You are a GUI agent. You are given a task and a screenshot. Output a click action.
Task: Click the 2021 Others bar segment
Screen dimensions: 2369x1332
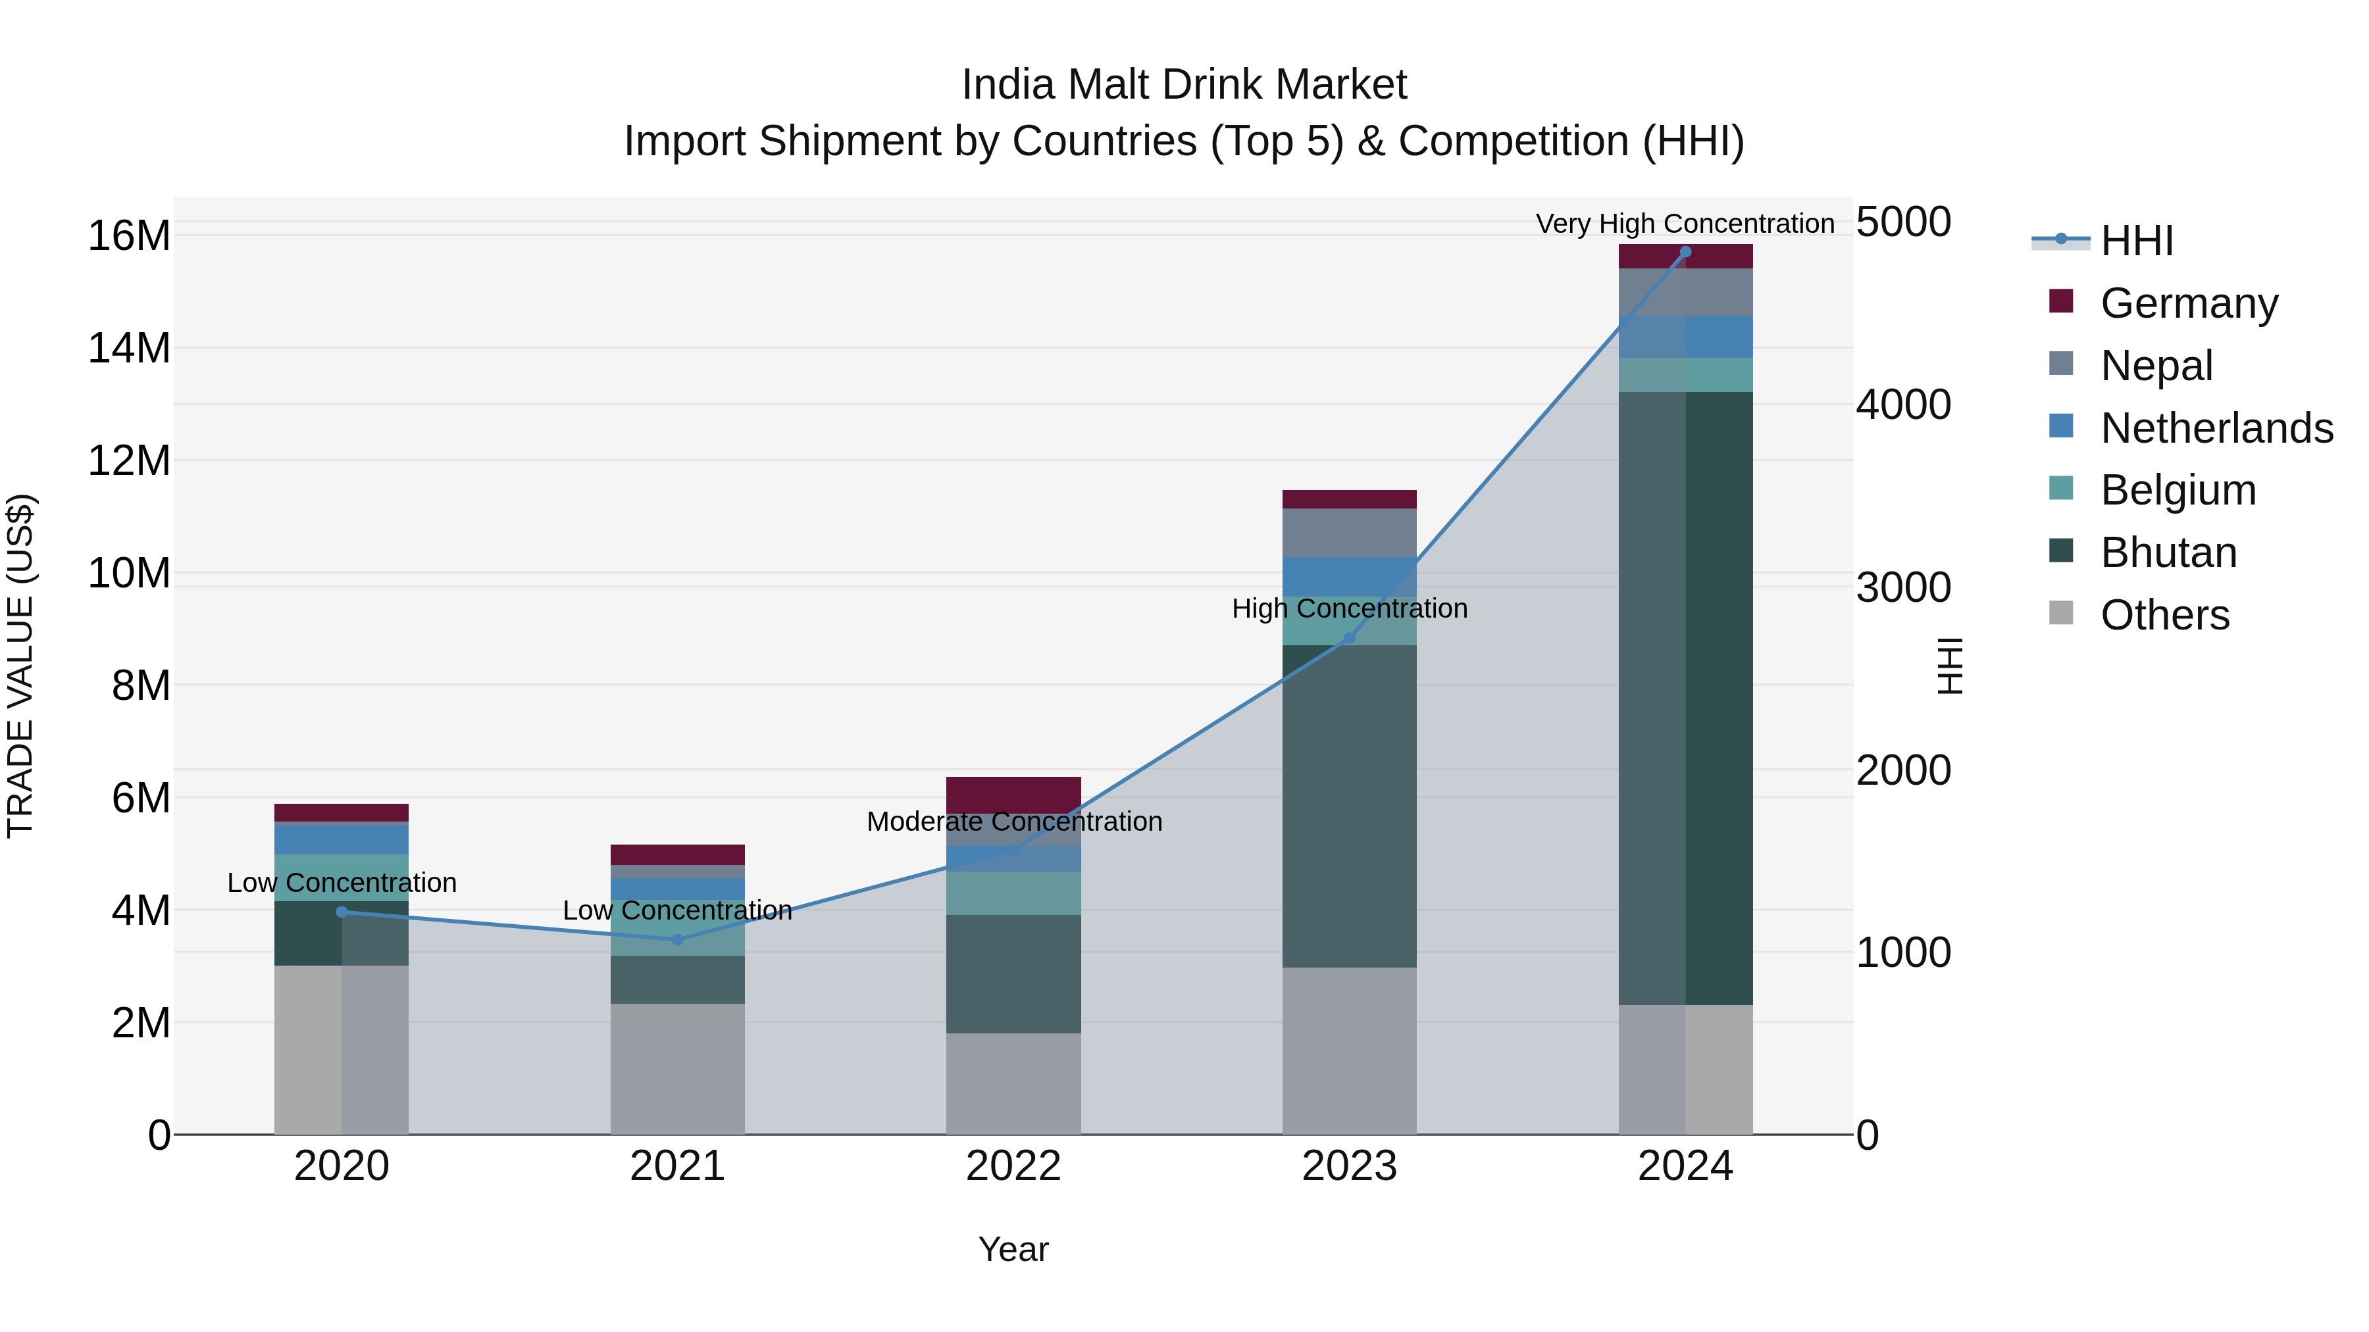click(x=678, y=1069)
